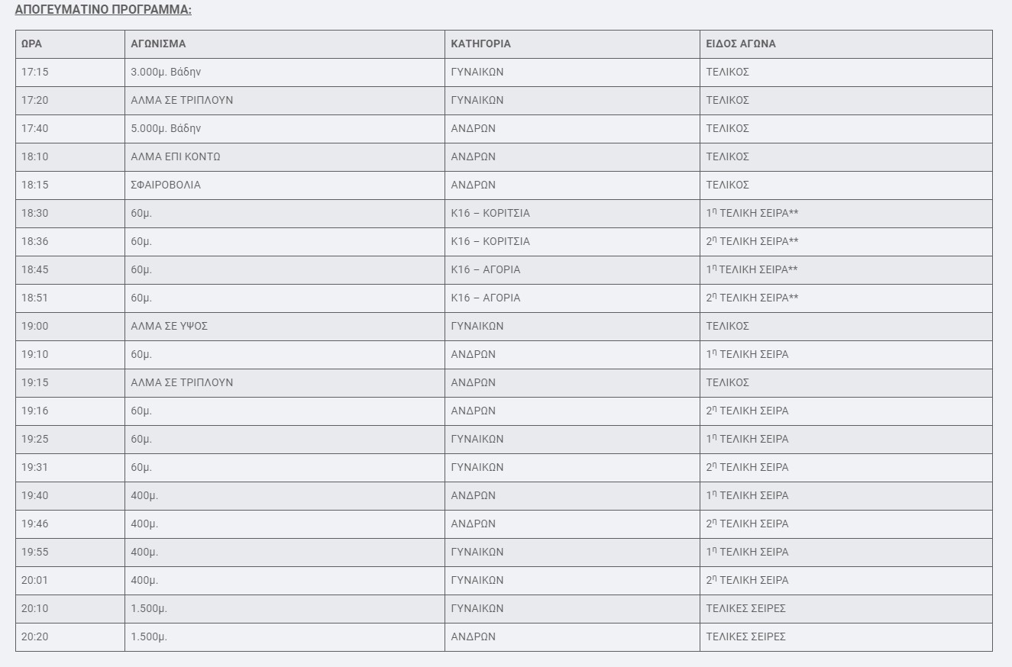The width and height of the screenshot is (1012, 667).
Task: Click ΑΛΜΑ ΣΕ ΤΡΙΠΛΟΥΝ in the 17:20 row
Action: [x=182, y=101]
